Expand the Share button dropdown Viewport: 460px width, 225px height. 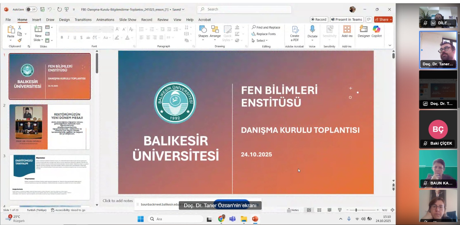tap(391, 19)
